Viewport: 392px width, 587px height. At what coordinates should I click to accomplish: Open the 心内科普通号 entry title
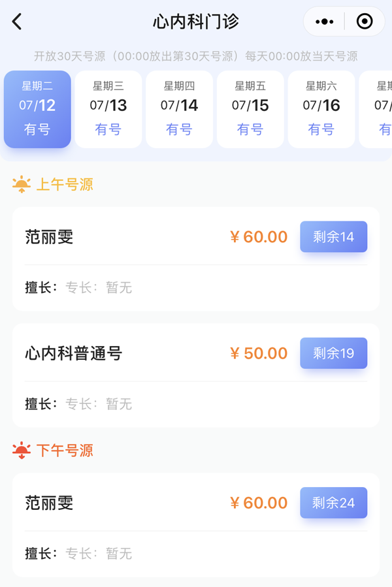tap(74, 354)
